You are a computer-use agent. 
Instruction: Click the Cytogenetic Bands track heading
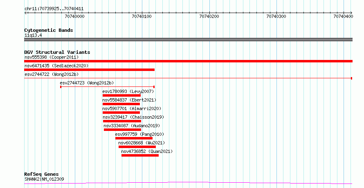(49, 30)
